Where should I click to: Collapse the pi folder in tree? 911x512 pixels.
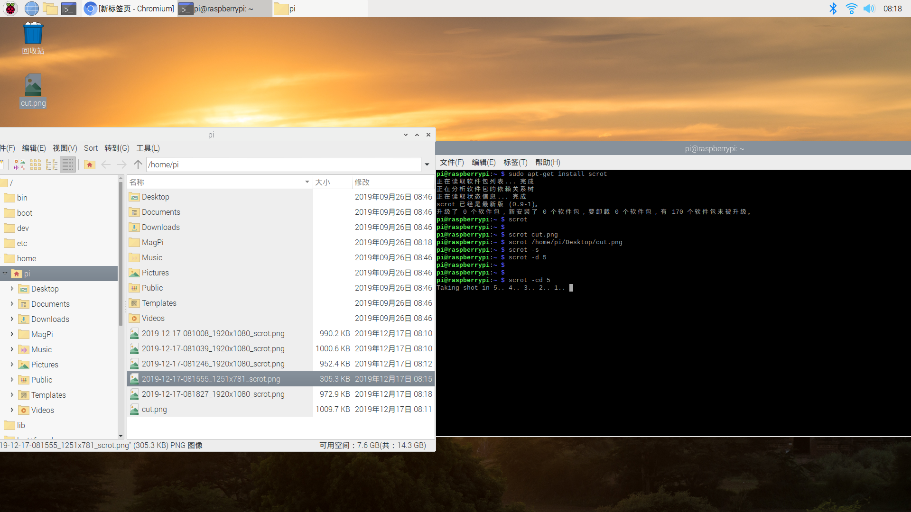pos(5,274)
